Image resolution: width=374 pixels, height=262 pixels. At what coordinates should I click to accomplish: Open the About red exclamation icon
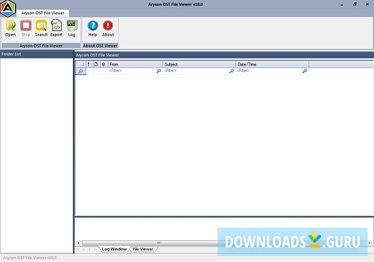tap(108, 28)
